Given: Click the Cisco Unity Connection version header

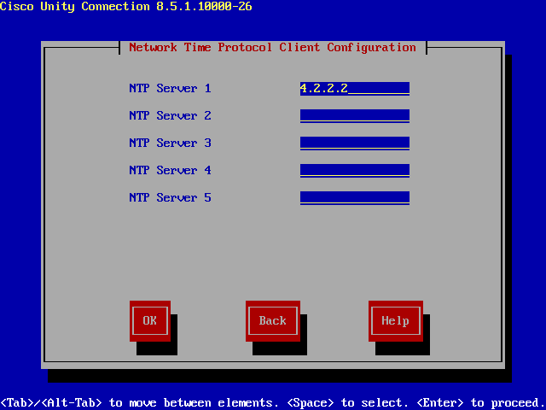Looking at the screenshot, I should coord(125,7).
